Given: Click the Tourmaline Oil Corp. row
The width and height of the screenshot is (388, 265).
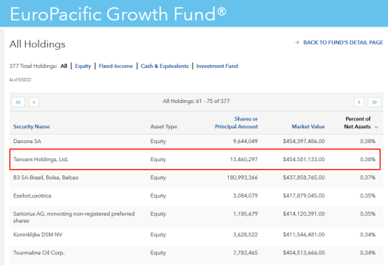Looking at the screenshot, I should pos(197,253).
